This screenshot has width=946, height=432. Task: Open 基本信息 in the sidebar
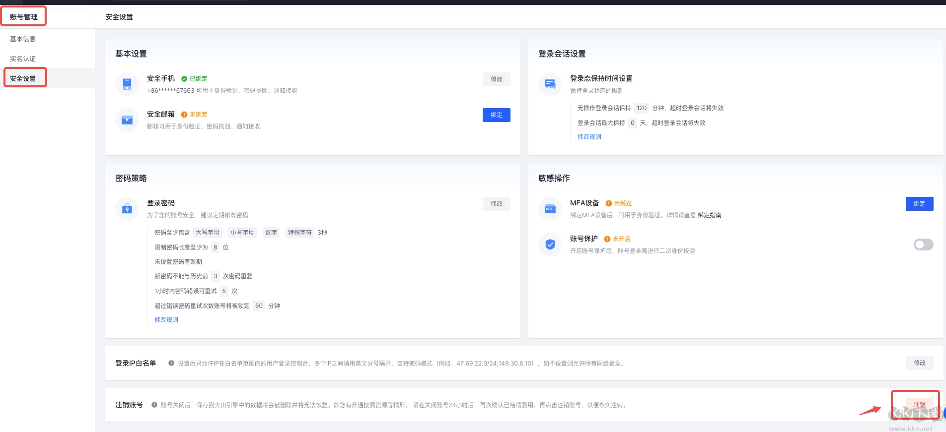tap(23, 39)
